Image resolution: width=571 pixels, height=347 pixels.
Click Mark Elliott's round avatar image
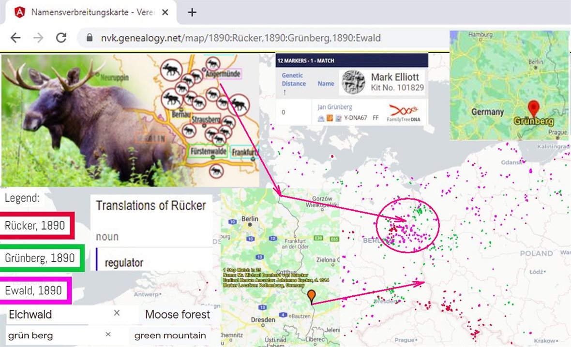(352, 82)
